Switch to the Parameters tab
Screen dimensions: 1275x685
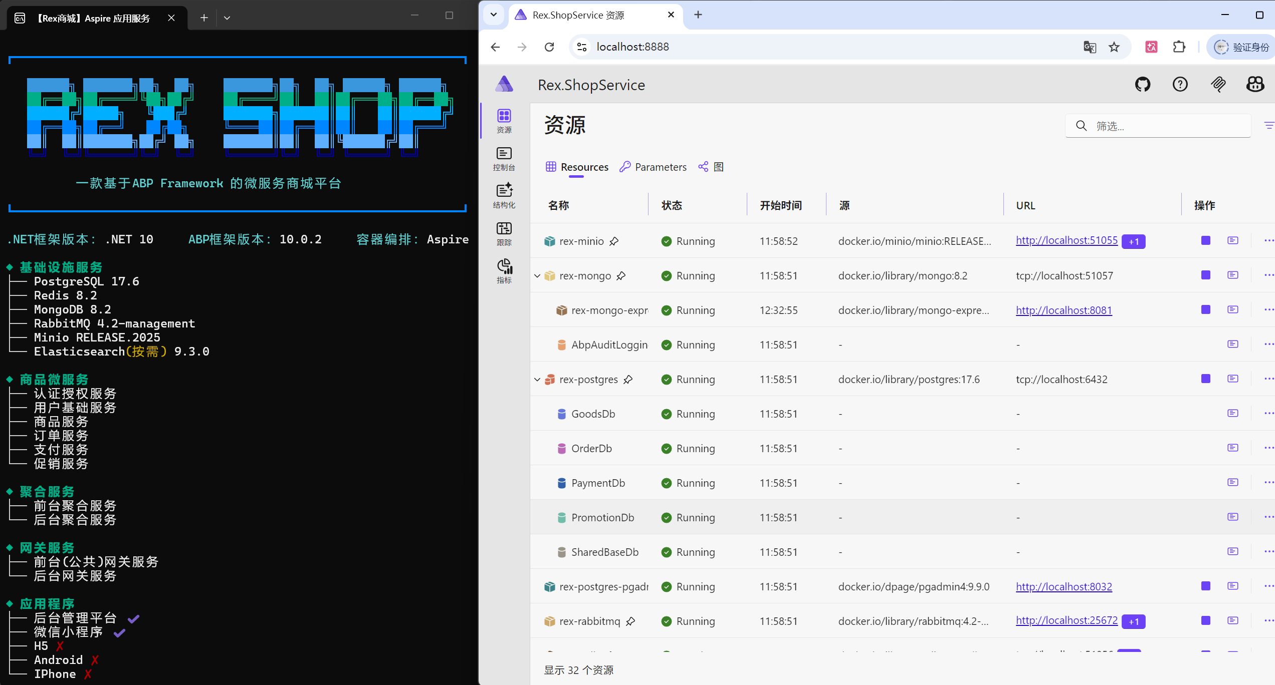(x=653, y=167)
